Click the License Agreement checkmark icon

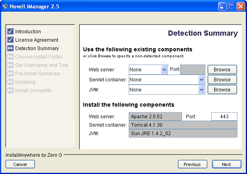coord(10,40)
